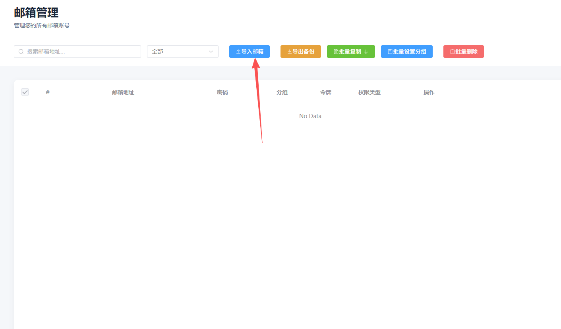The image size is (561, 329).
Task: Click the 邮箱管理 page title
Action: click(36, 12)
